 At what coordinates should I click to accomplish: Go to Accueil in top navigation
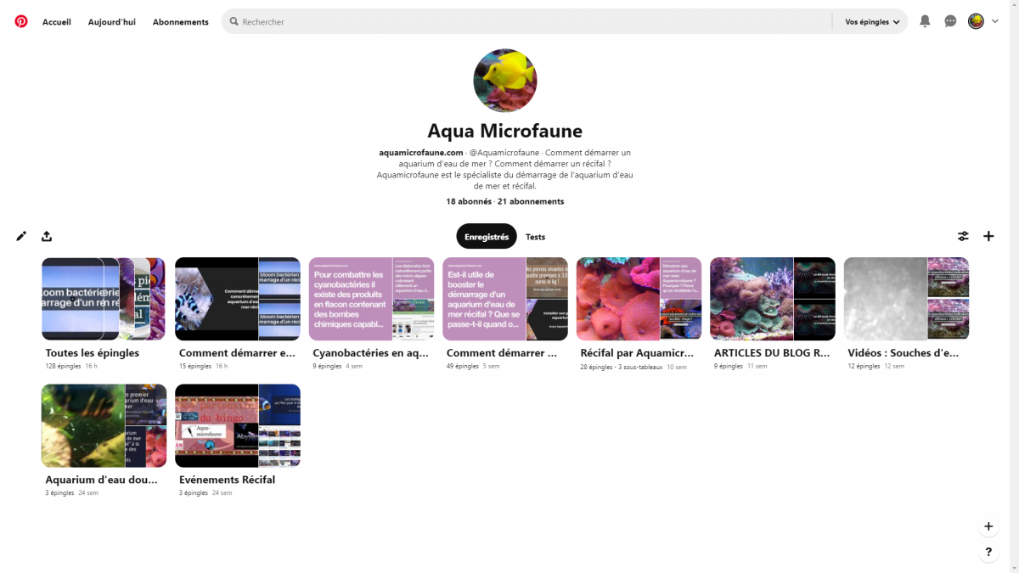point(57,22)
